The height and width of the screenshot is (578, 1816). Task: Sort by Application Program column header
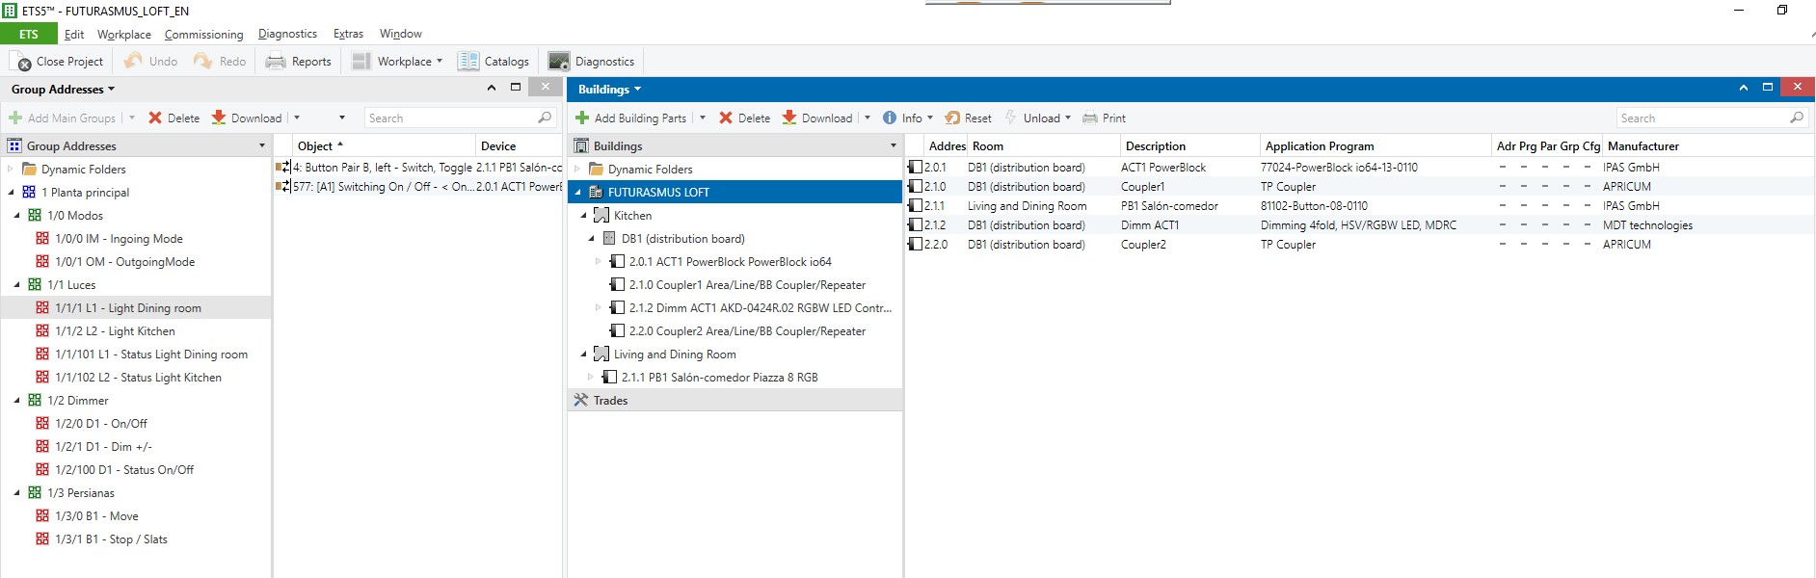[1319, 146]
